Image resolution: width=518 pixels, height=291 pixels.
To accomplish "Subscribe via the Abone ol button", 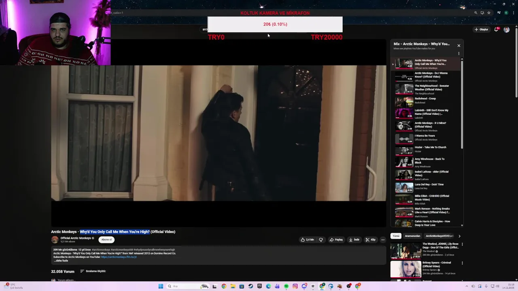I will [x=106, y=240].
